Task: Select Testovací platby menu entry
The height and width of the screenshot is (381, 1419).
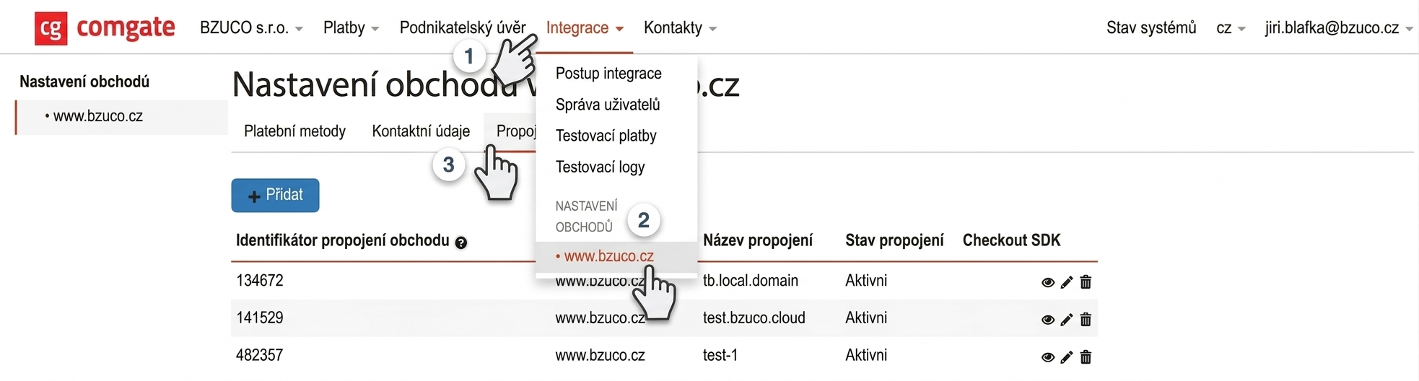Action: (x=606, y=136)
